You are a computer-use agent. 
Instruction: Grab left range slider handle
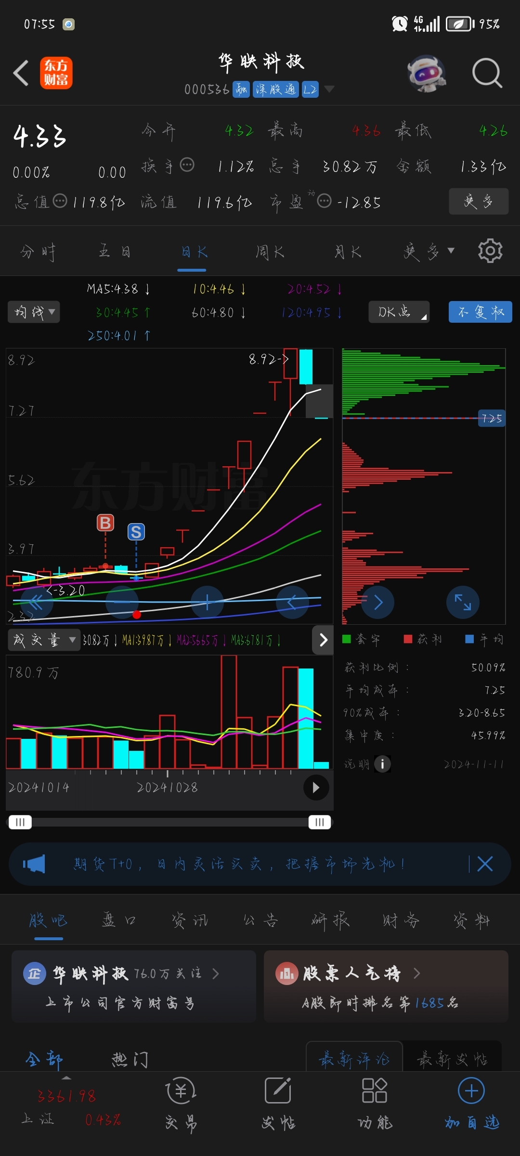tap(20, 822)
